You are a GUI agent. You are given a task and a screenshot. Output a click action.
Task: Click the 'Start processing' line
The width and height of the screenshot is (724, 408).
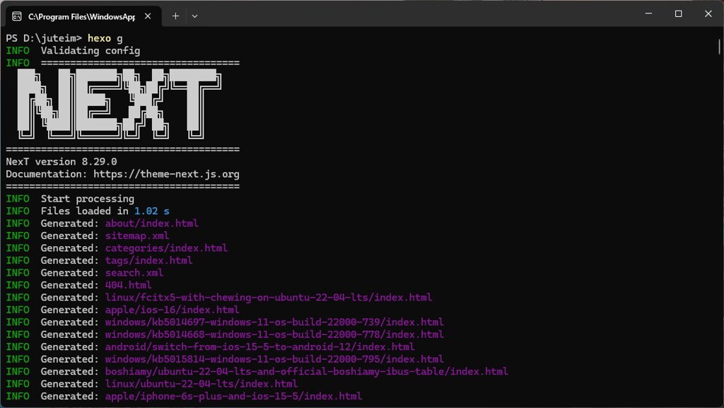(88, 199)
